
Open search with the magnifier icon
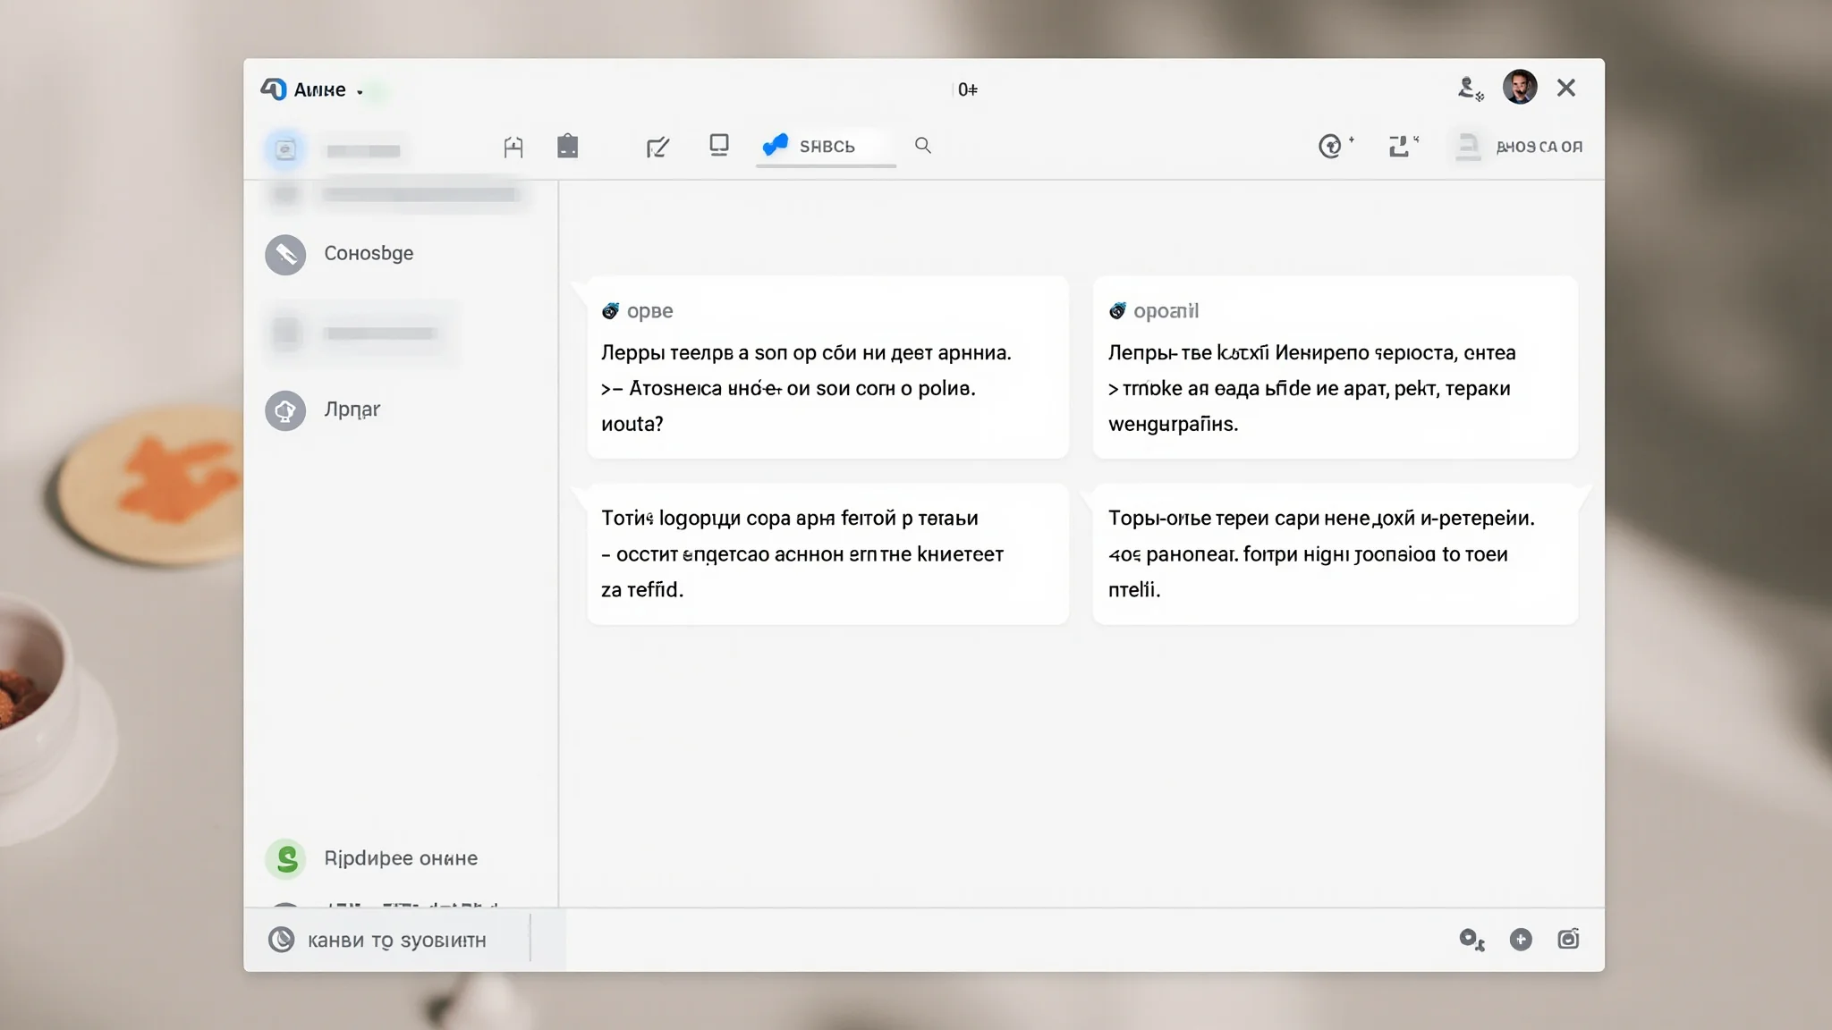923,145
